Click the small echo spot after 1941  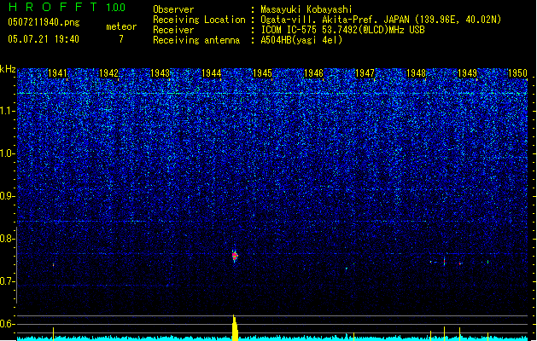tap(54, 265)
